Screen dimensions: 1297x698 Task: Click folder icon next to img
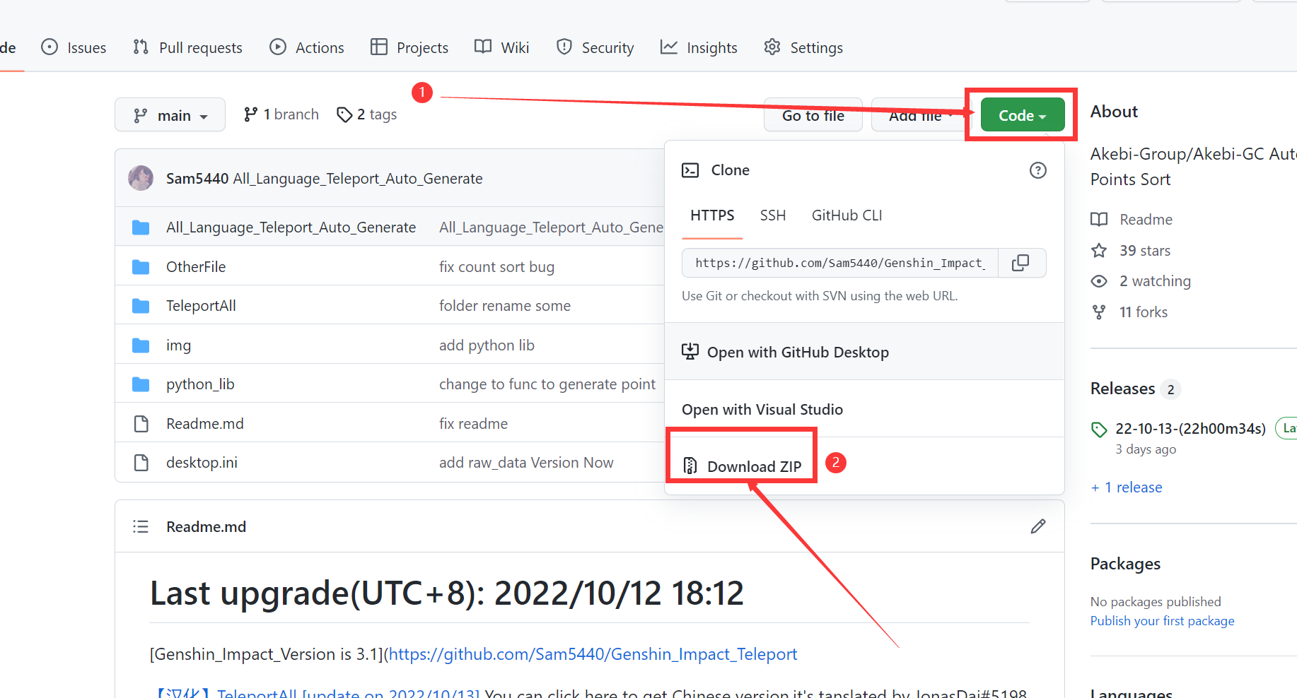point(141,345)
